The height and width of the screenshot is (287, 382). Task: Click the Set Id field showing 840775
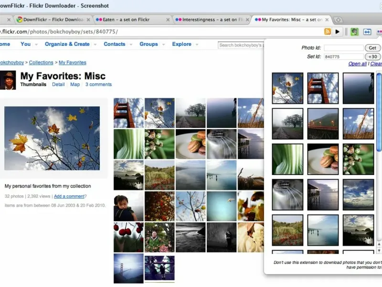pos(344,56)
